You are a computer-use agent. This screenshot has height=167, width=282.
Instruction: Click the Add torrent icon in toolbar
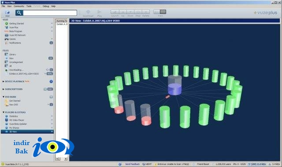pos(7,13)
